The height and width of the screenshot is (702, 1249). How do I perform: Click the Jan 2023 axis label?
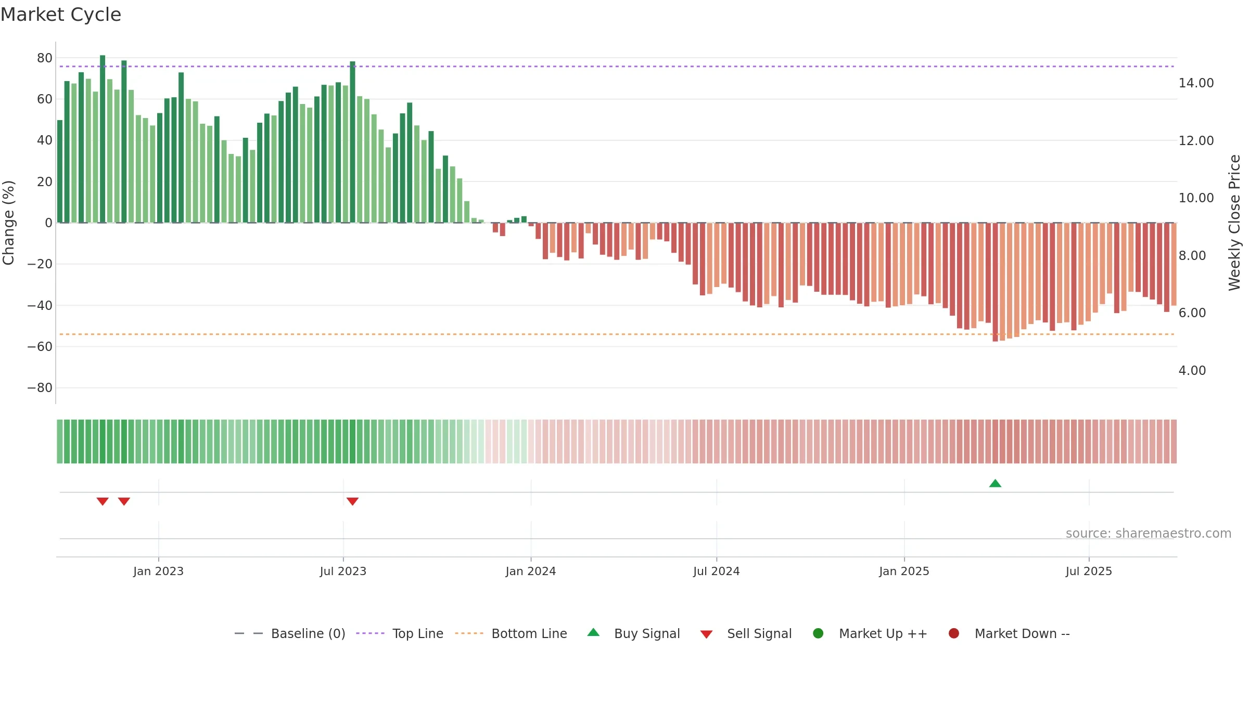point(158,571)
